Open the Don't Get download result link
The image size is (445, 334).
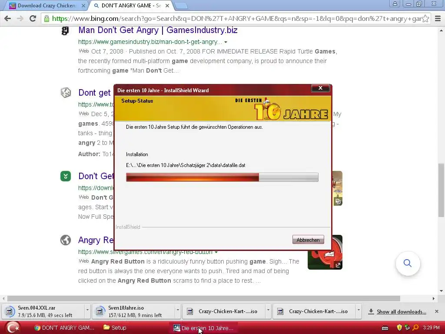(96, 176)
